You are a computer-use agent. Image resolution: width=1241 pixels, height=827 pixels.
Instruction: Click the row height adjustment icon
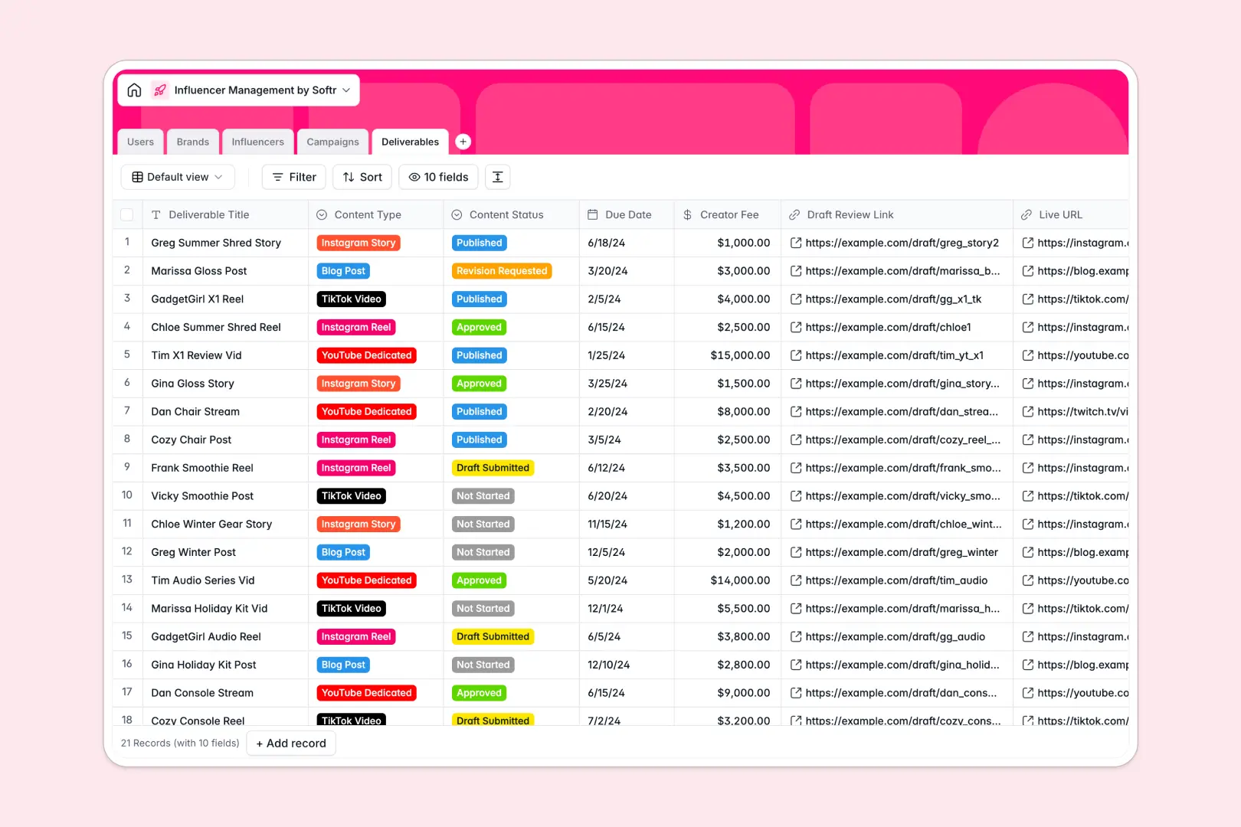click(497, 177)
